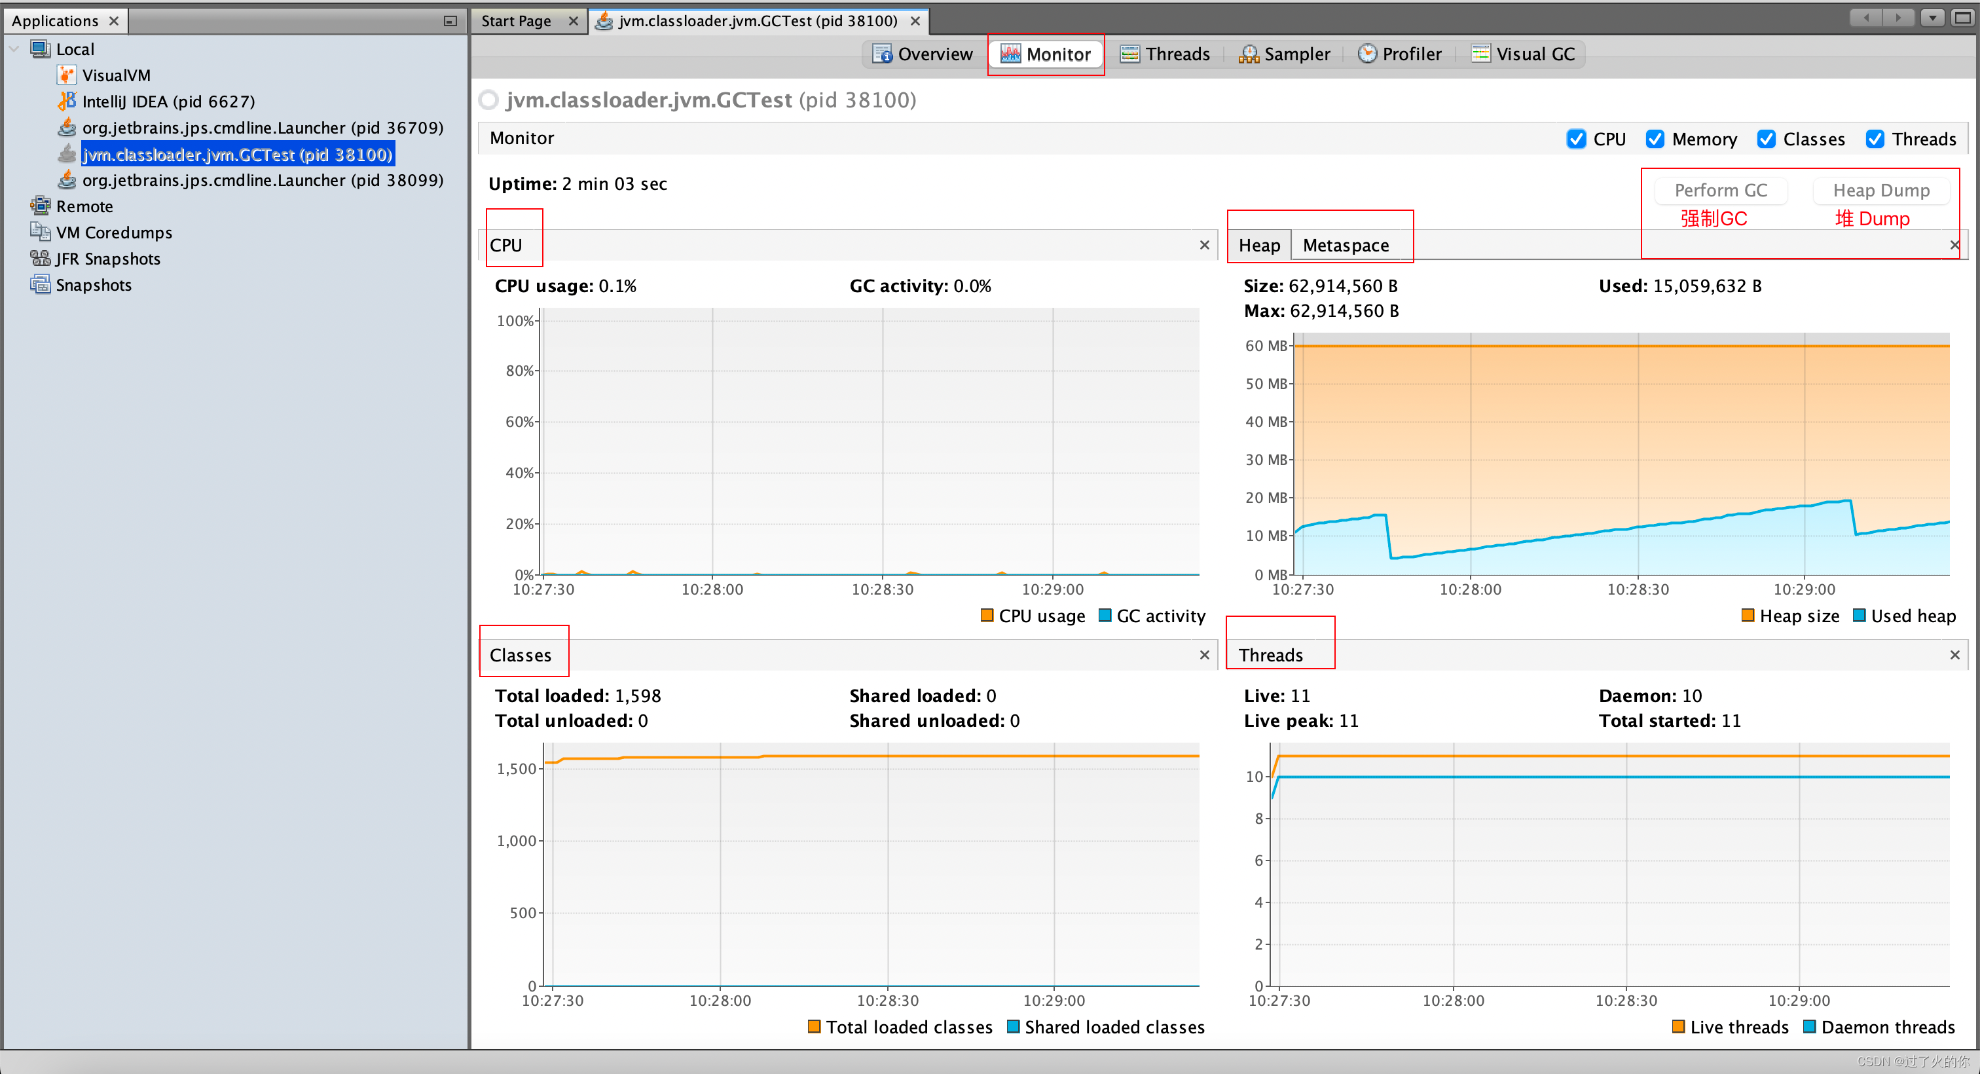This screenshot has width=1980, height=1074.
Task: Open the document list dropdown arrow
Action: pos(1932,18)
